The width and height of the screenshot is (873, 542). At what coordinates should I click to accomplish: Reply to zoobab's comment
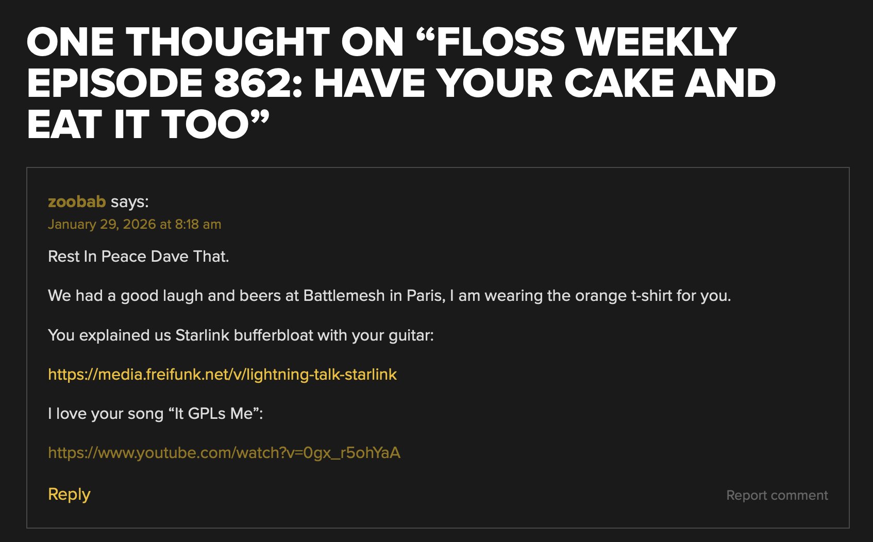pyautogui.click(x=69, y=494)
